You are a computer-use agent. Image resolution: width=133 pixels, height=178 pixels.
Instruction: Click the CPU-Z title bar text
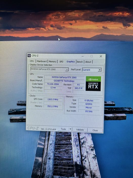point(35,56)
